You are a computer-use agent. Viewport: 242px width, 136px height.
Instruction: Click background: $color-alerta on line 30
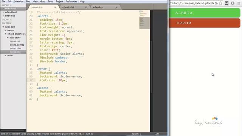(x=62, y=54)
